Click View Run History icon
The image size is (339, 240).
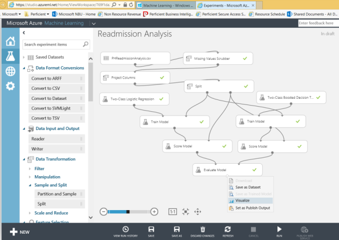[x=125, y=229]
